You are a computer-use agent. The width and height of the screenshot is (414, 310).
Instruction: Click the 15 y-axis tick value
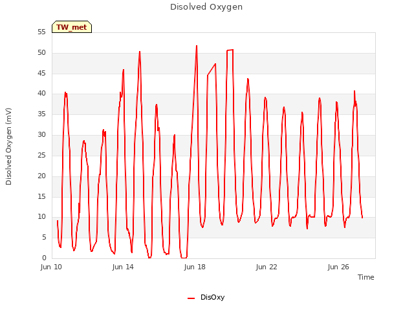(x=41, y=196)
